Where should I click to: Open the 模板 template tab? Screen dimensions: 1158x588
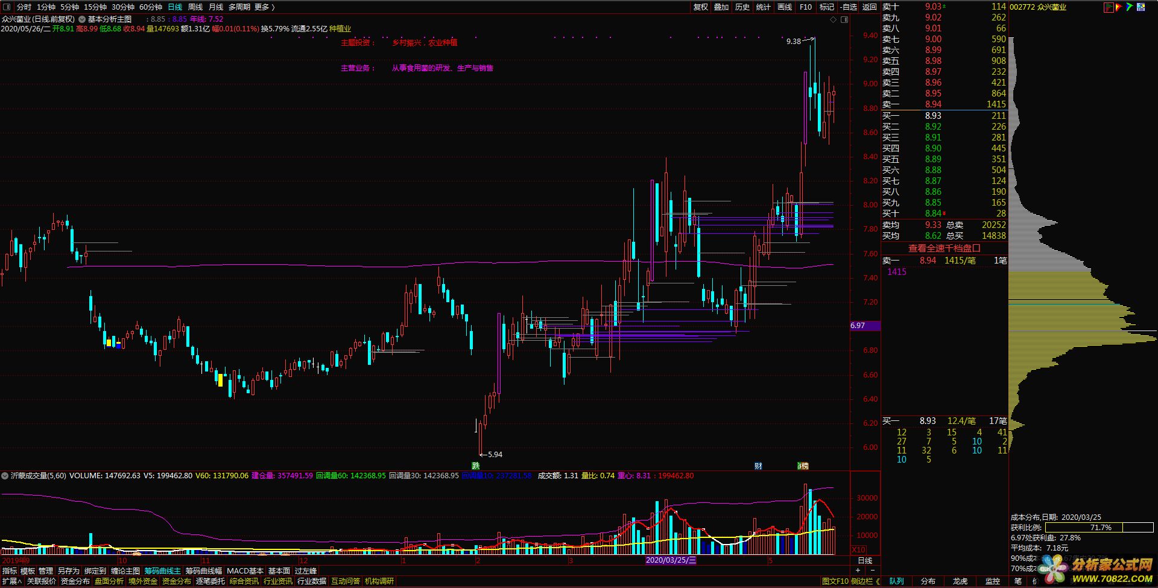(x=28, y=571)
